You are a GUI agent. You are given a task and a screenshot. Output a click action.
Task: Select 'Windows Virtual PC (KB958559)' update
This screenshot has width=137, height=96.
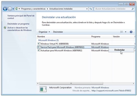tap(55, 44)
